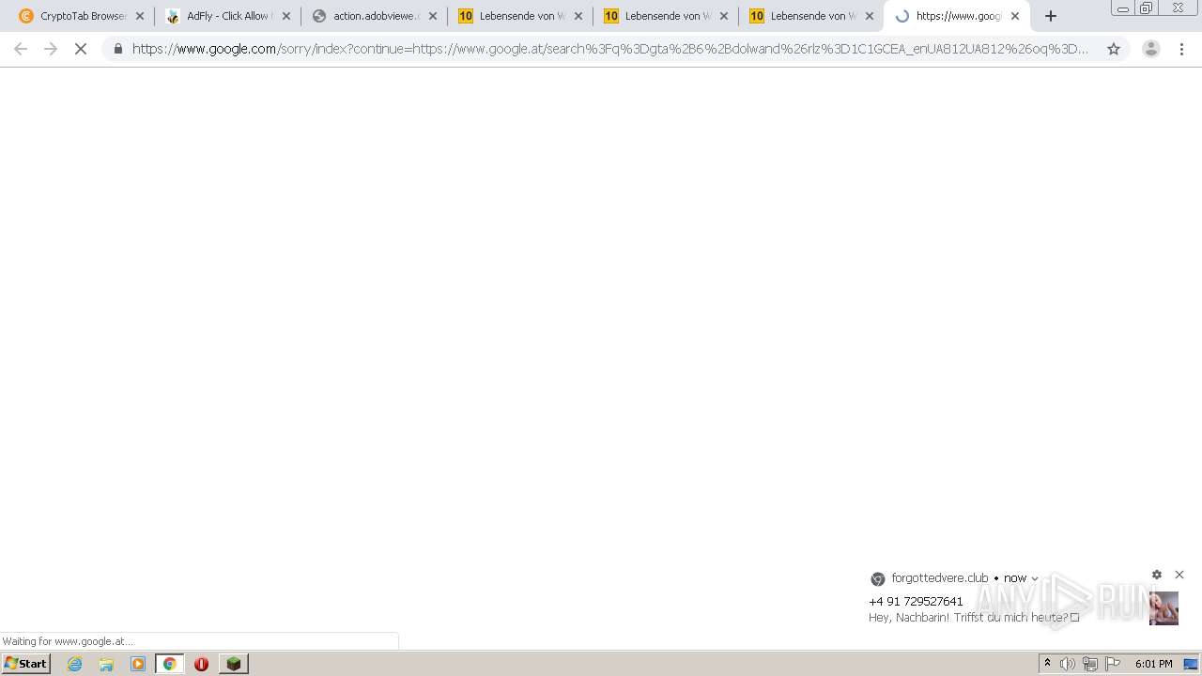Open Windows Media Player from taskbar
The height and width of the screenshot is (676, 1202).
click(138, 664)
